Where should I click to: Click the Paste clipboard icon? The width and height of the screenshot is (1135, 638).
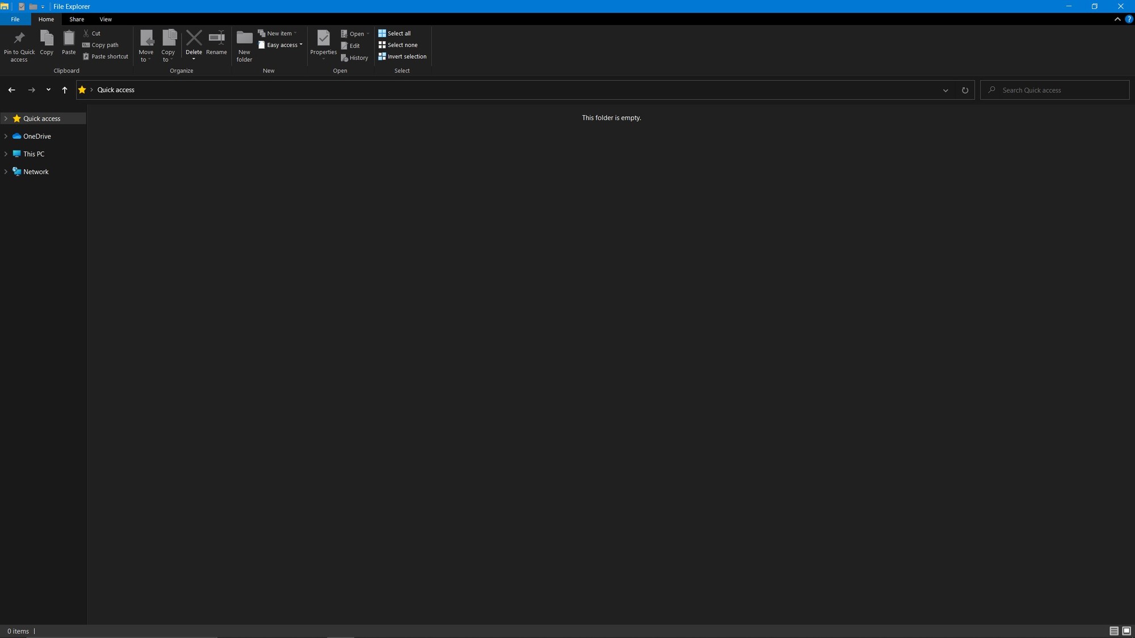click(69, 39)
